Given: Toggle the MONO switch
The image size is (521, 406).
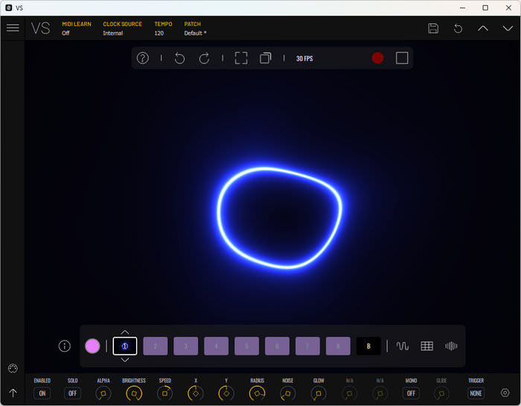Looking at the screenshot, I should coord(411,393).
